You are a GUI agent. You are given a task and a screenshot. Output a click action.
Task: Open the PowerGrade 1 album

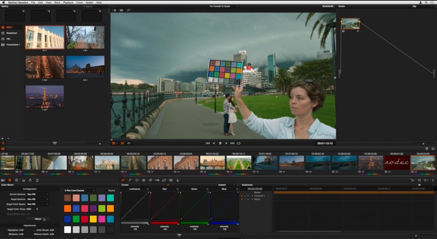coord(13,44)
